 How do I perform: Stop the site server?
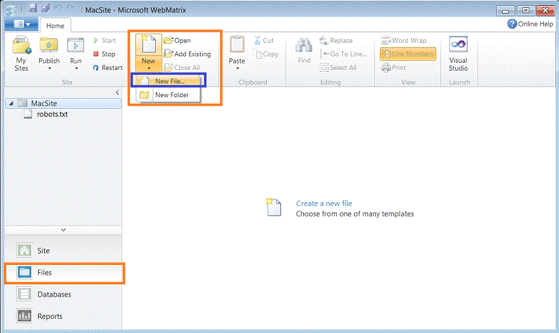[x=104, y=54]
